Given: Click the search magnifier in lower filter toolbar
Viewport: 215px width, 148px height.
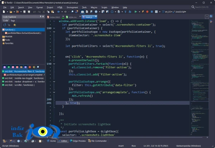Looking at the screenshot, I should (38, 67).
